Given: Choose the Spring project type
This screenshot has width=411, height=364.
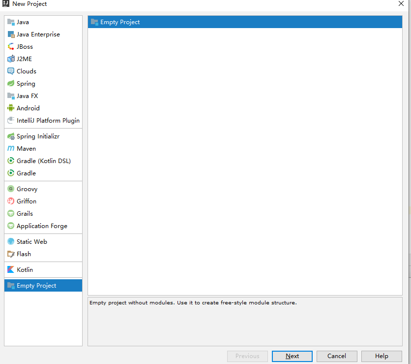Looking at the screenshot, I should [43, 84].
